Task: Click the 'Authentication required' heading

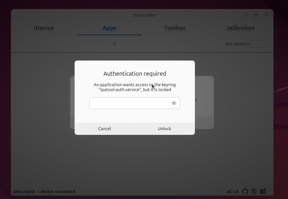Action: [x=135, y=73]
